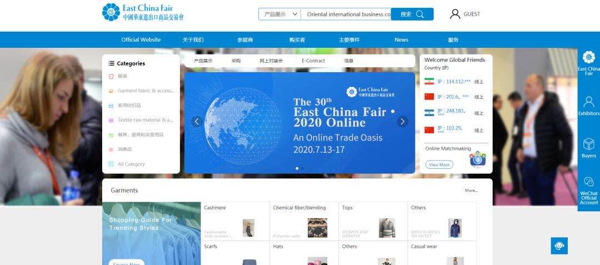Screen dimensions: 600x265
Task: Select the 服装 garment category icon
Action: pyautogui.click(x=111, y=76)
